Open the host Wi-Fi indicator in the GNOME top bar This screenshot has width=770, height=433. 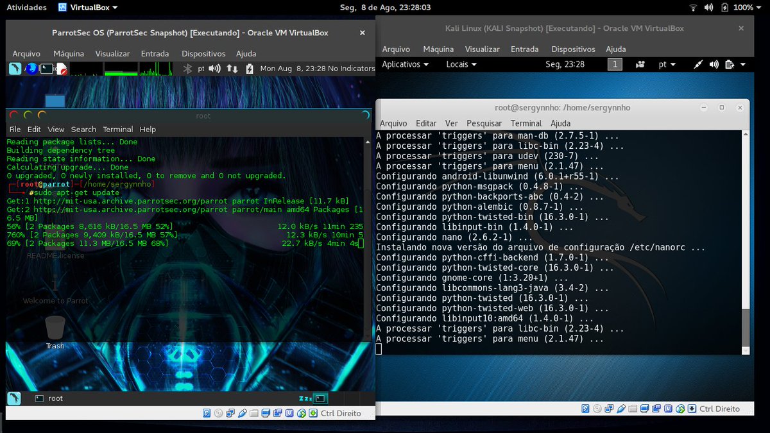pyautogui.click(x=693, y=8)
